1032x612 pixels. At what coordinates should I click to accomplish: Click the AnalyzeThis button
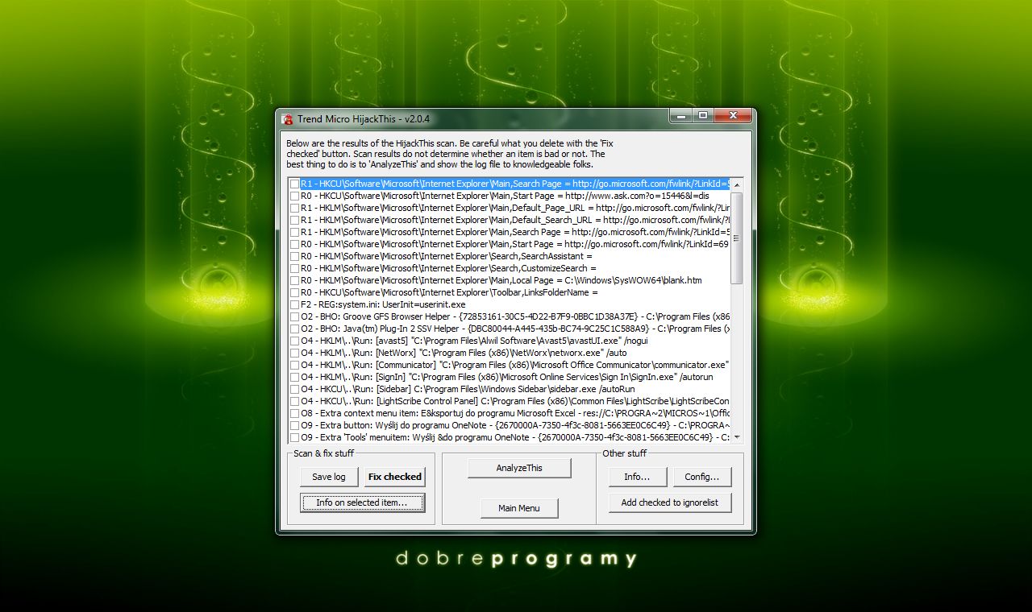[519, 468]
